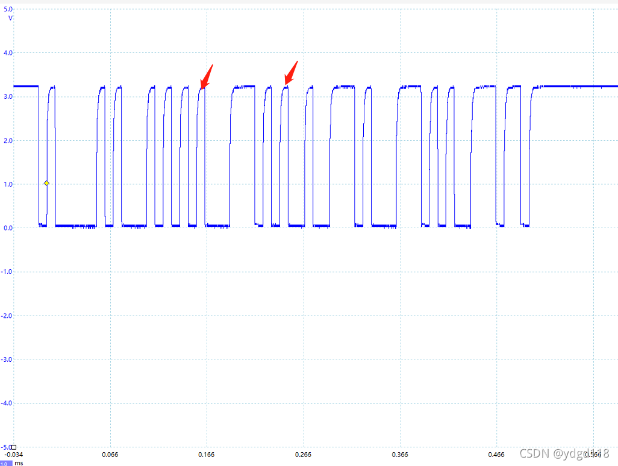The width and height of the screenshot is (618, 466).
Task: Click the 0.0 voltage axis label
Action: click(8, 228)
